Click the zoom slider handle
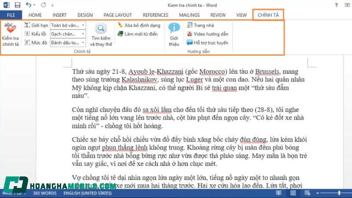This screenshot has height=198, width=352. pyautogui.click(x=339, y=193)
